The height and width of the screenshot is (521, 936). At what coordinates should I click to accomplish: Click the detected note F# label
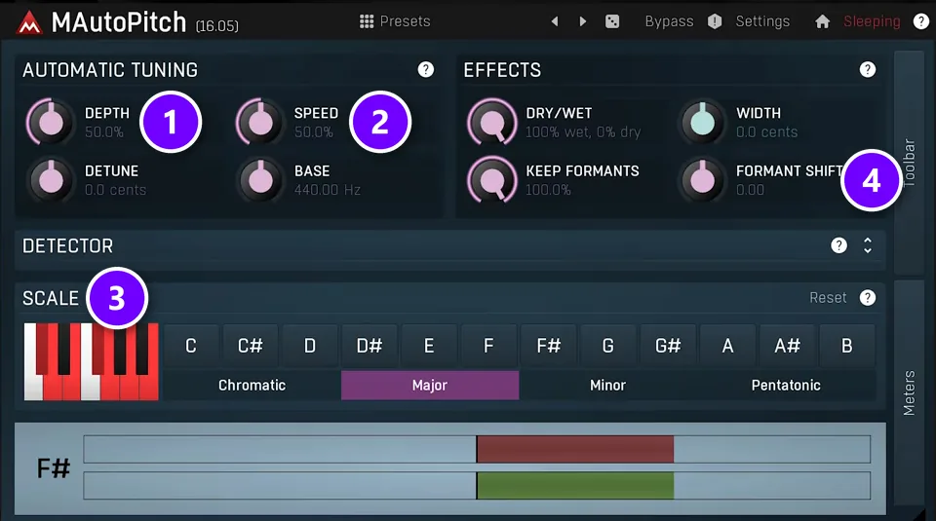click(53, 468)
